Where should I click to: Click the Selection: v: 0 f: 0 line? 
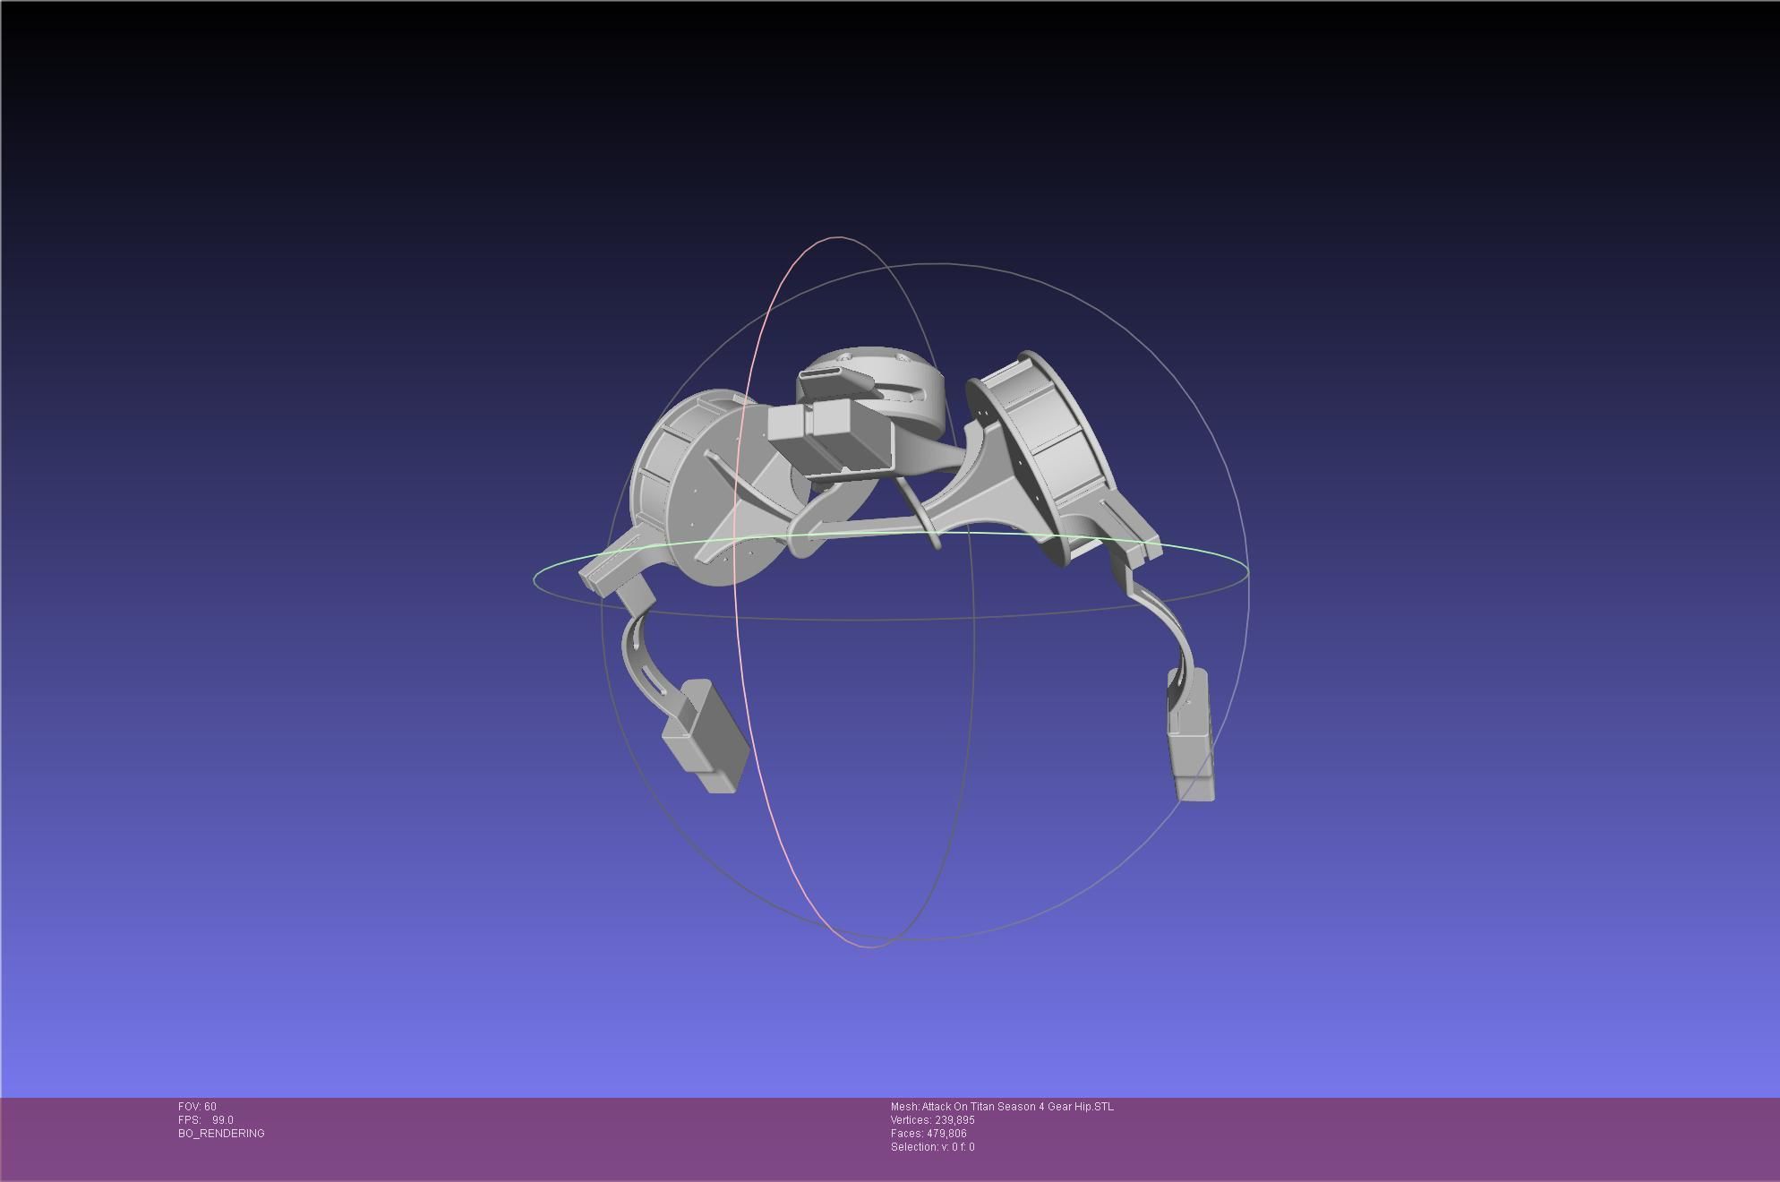coord(932,1147)
